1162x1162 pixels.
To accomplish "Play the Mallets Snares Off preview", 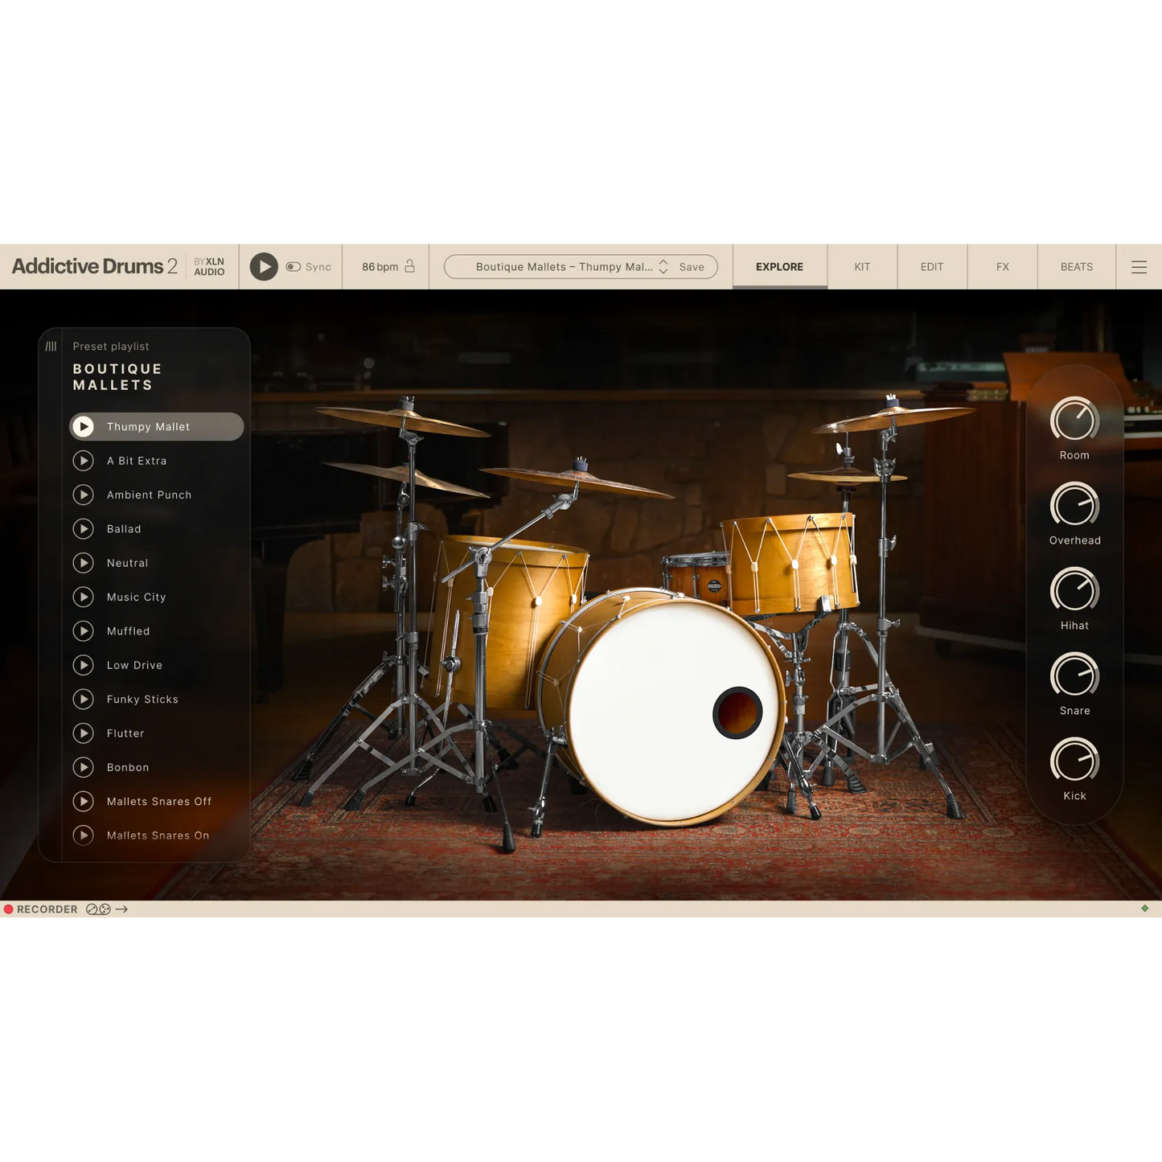I will click(84, 801).
